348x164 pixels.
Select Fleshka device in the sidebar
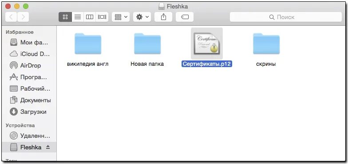[29, 147]
